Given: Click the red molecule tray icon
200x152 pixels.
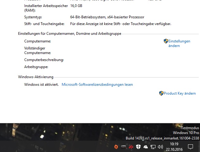Looking at the screenshot, I should (131, 147).
